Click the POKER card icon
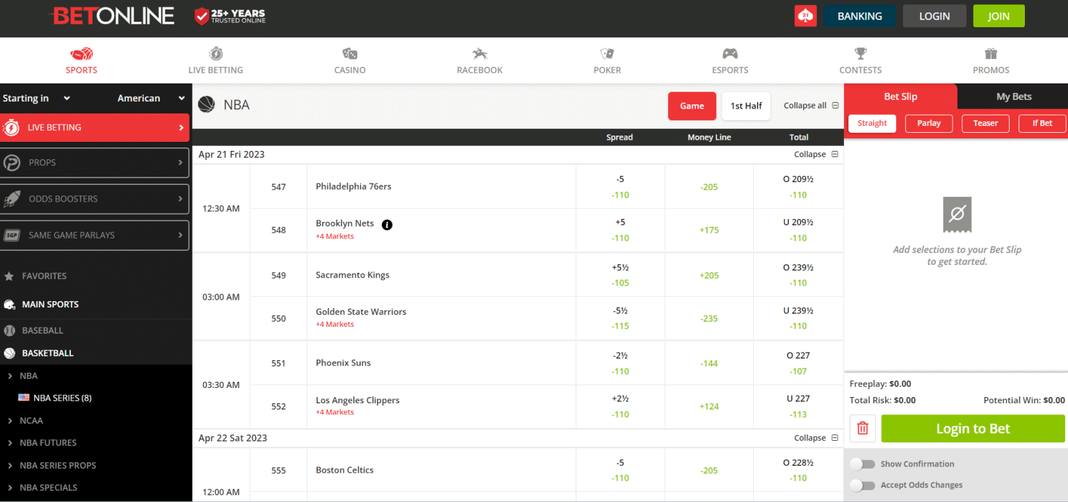The height and width of the screenshot is (502, 1068). (x=607, y=54)
